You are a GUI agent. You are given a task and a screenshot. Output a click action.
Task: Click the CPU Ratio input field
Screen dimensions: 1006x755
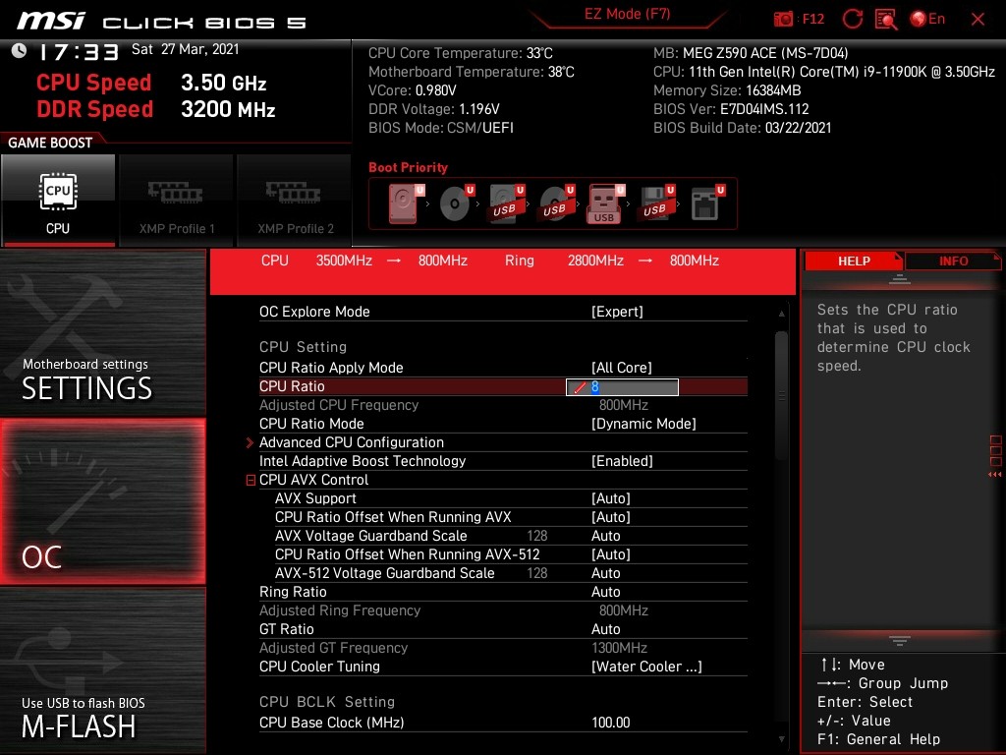tap(622, 387)
